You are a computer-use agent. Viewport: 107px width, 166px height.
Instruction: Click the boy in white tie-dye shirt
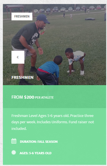[x=75, y=61]
